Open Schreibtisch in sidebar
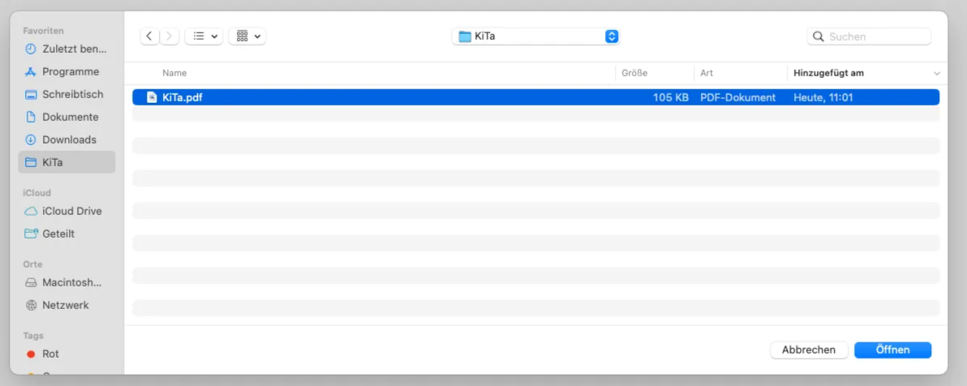The image size is (967, 386). (x=67, y=94)
